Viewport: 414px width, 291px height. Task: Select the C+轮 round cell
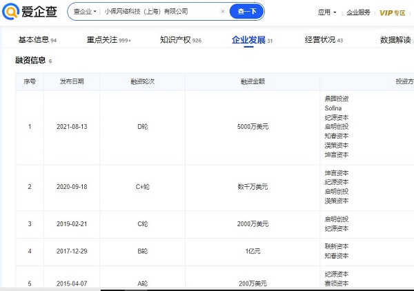tap(143, 187)
